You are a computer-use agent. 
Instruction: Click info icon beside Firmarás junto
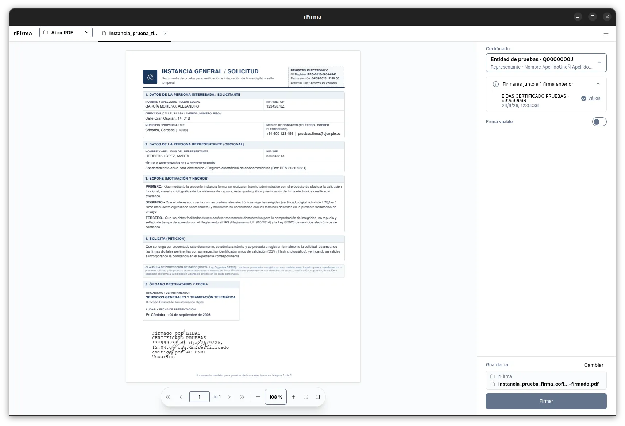495,84
